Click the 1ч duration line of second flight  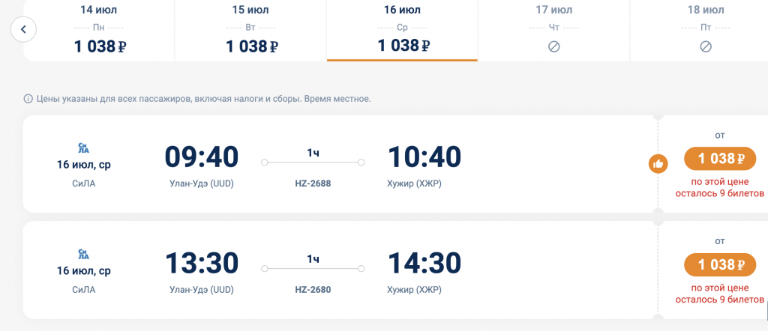[x=313, y=268]
